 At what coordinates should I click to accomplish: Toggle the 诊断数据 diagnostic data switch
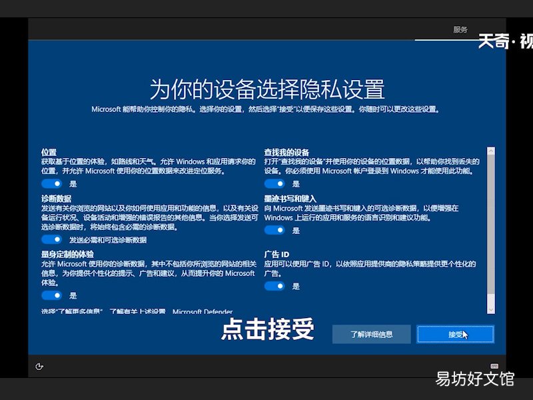point(52,239)
